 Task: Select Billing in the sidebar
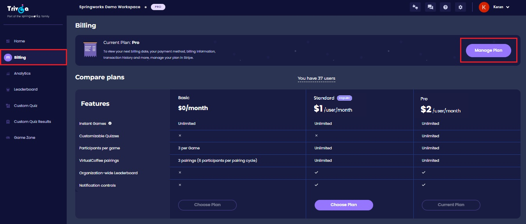[x=33, y=58]
